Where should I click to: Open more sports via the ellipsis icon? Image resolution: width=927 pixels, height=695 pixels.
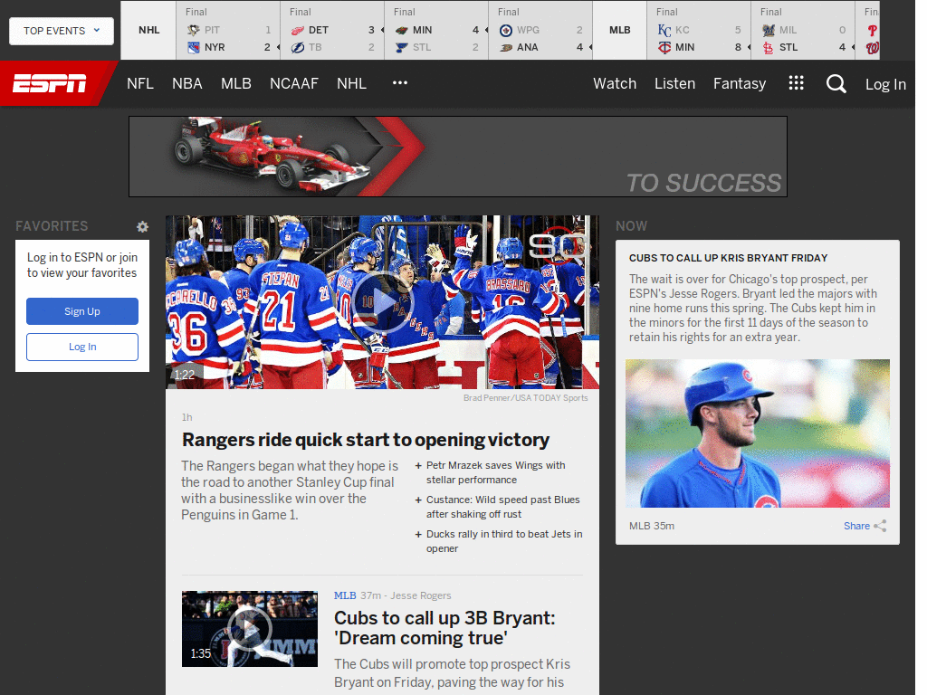(x=399, y=83)
